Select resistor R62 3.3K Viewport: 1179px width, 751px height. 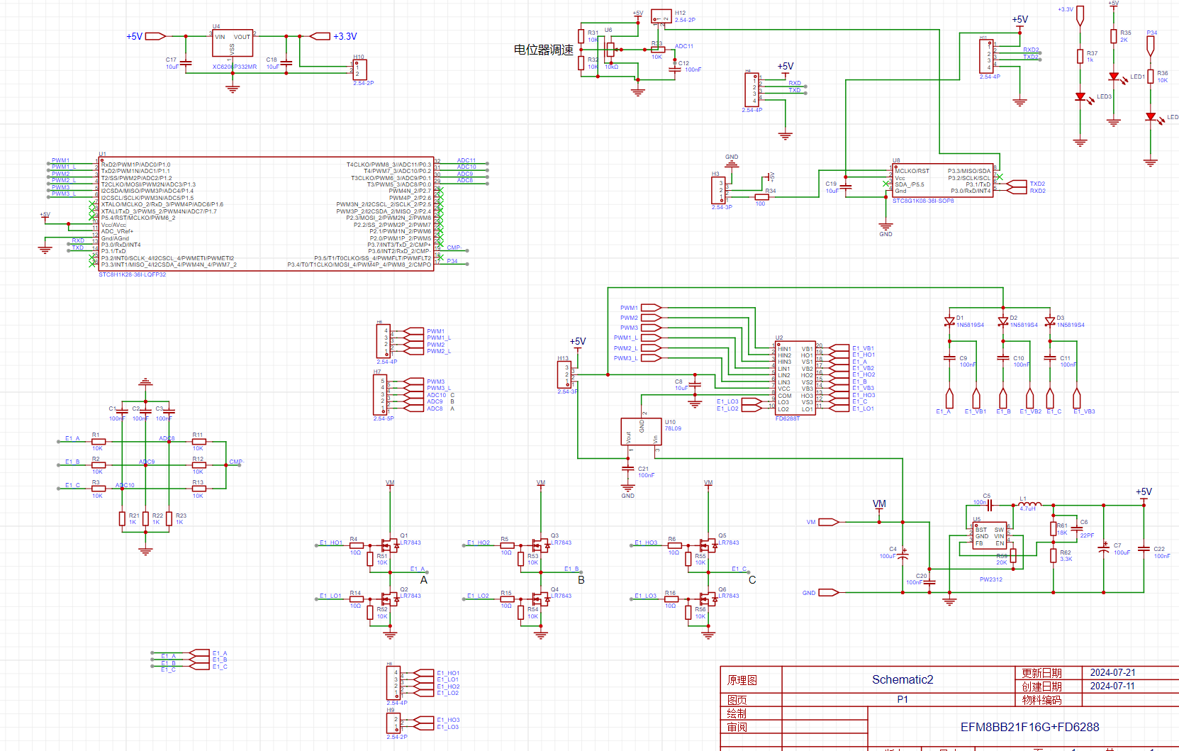(1053, 555)
